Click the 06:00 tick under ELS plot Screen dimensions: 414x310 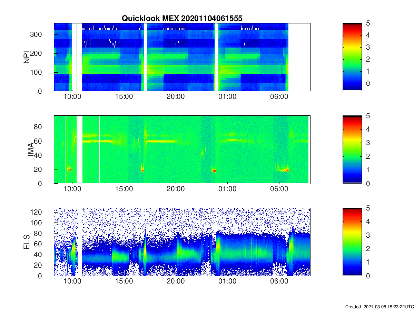[279, 281]
